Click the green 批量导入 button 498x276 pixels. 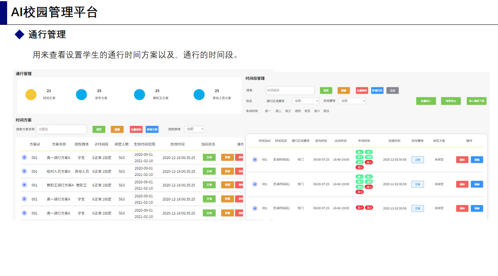(x=426, y=101)
